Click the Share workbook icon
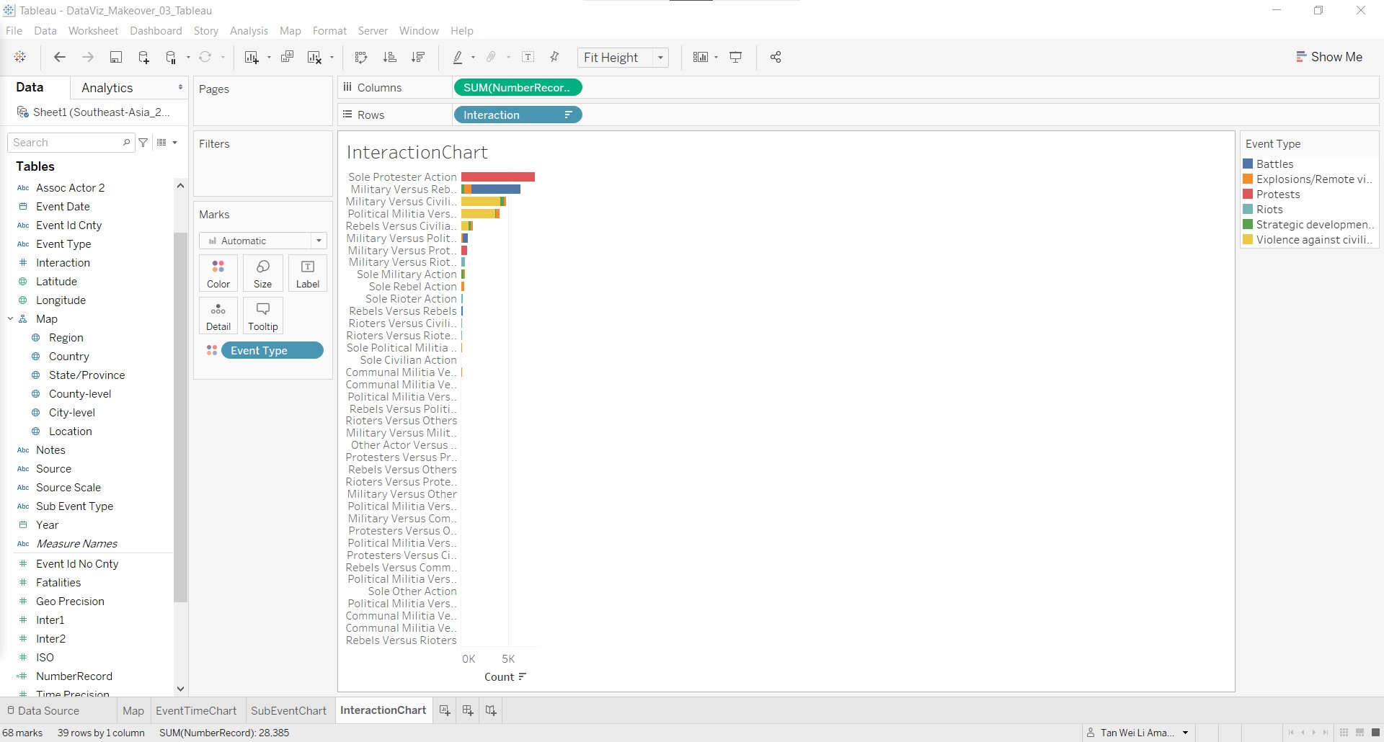1384x742 pixels. click(776, 58)
